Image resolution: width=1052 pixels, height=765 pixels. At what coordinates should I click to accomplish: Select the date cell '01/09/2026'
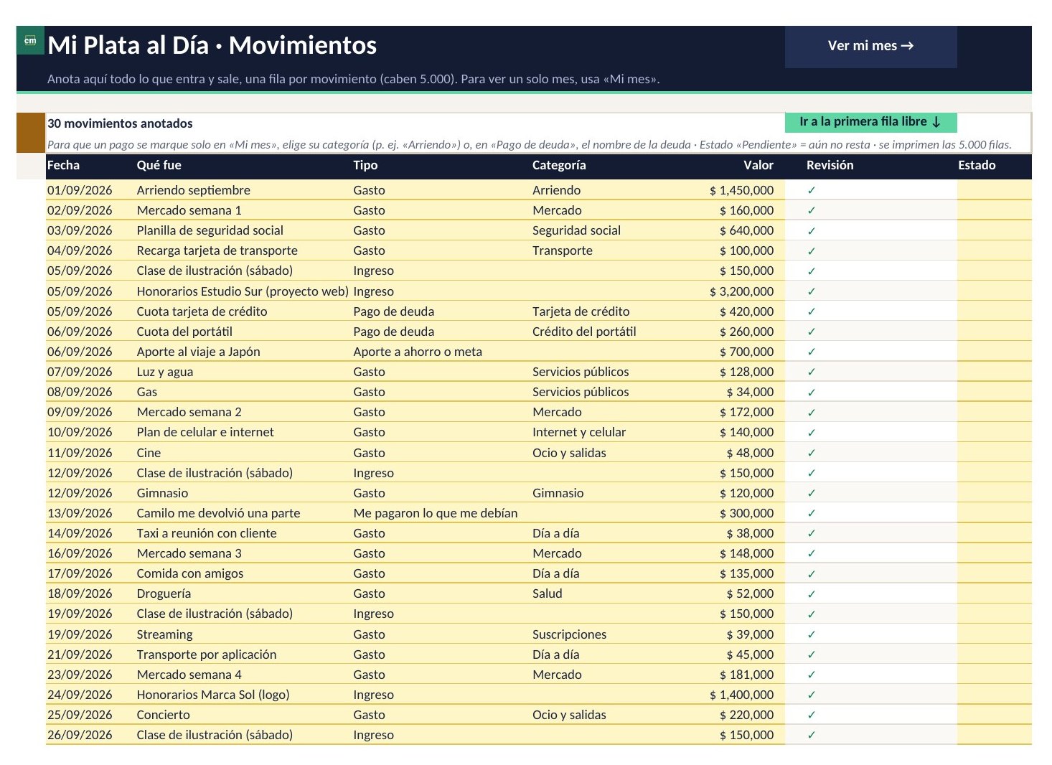80,190
